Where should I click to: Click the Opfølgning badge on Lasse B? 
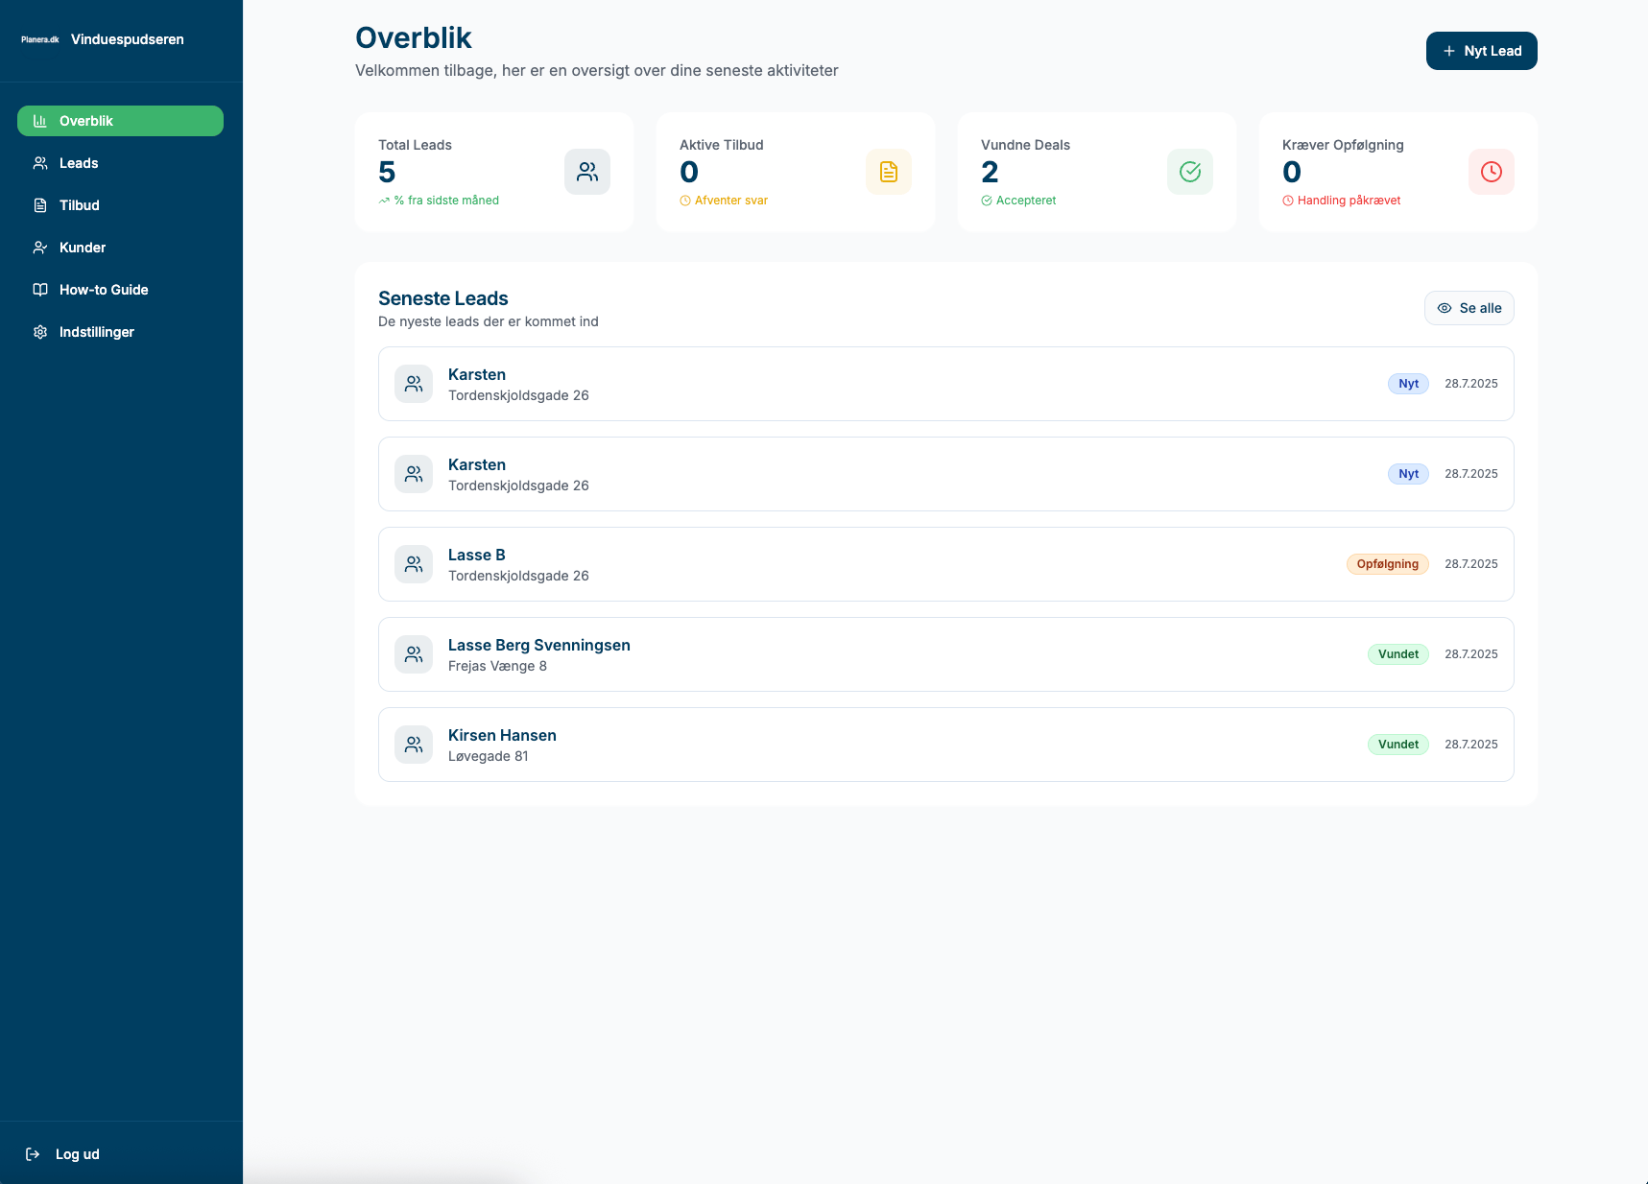click(1387, 564)
